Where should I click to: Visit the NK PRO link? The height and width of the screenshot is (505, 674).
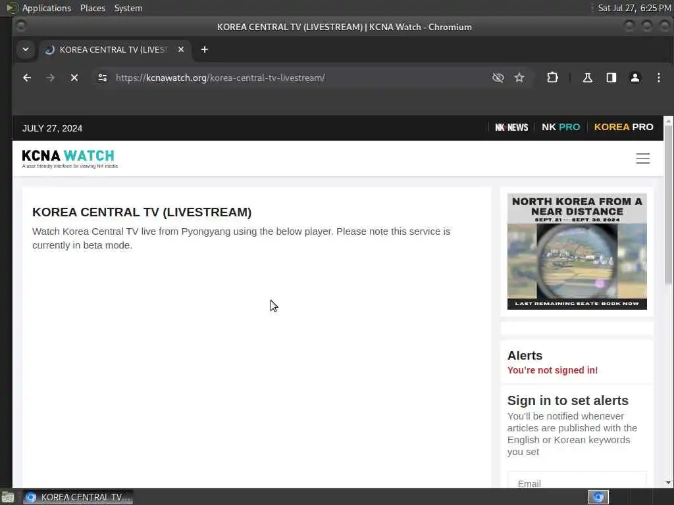pyautogui.click(x=561, y=127)
